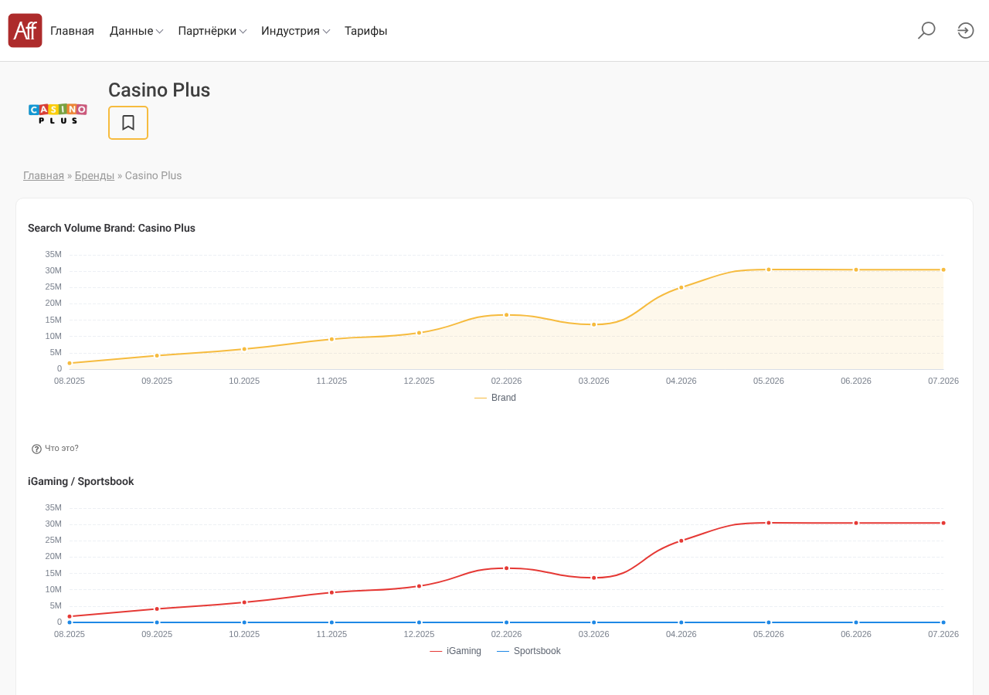Screen dimensions: 989x695
Task: Click the Casino Plus page heading
Action: 159,90
